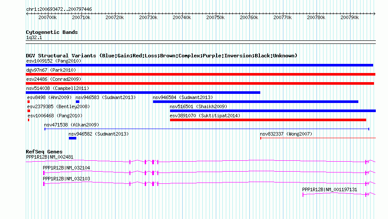388x219 pixels.
Task: Click the 200730k ruler mark
Action: click(148, 17)
